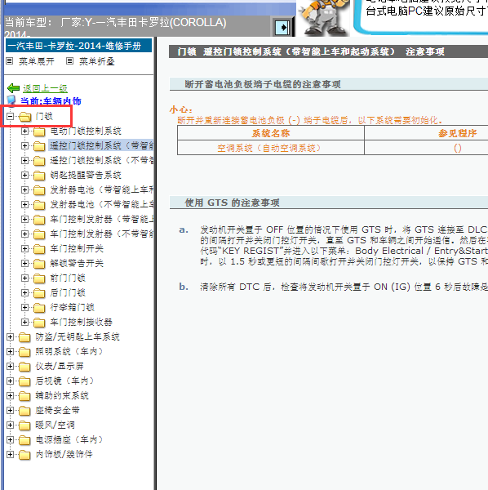This screenshot has height=490, width=488.
Task: Expand 车门控制发射器（带智能上 node
Action: (x=24, y=220)
